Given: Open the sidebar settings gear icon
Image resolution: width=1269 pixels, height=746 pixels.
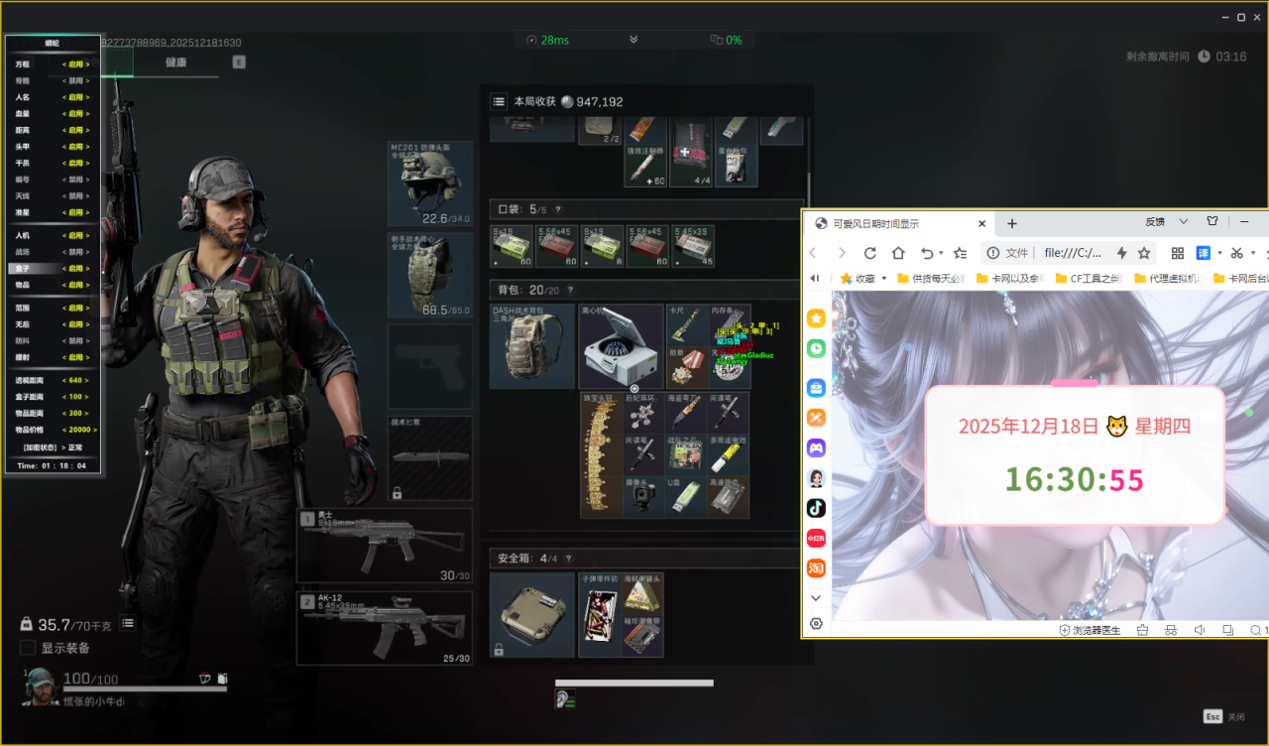Looking at the screenshot, I should click(816, 623).
